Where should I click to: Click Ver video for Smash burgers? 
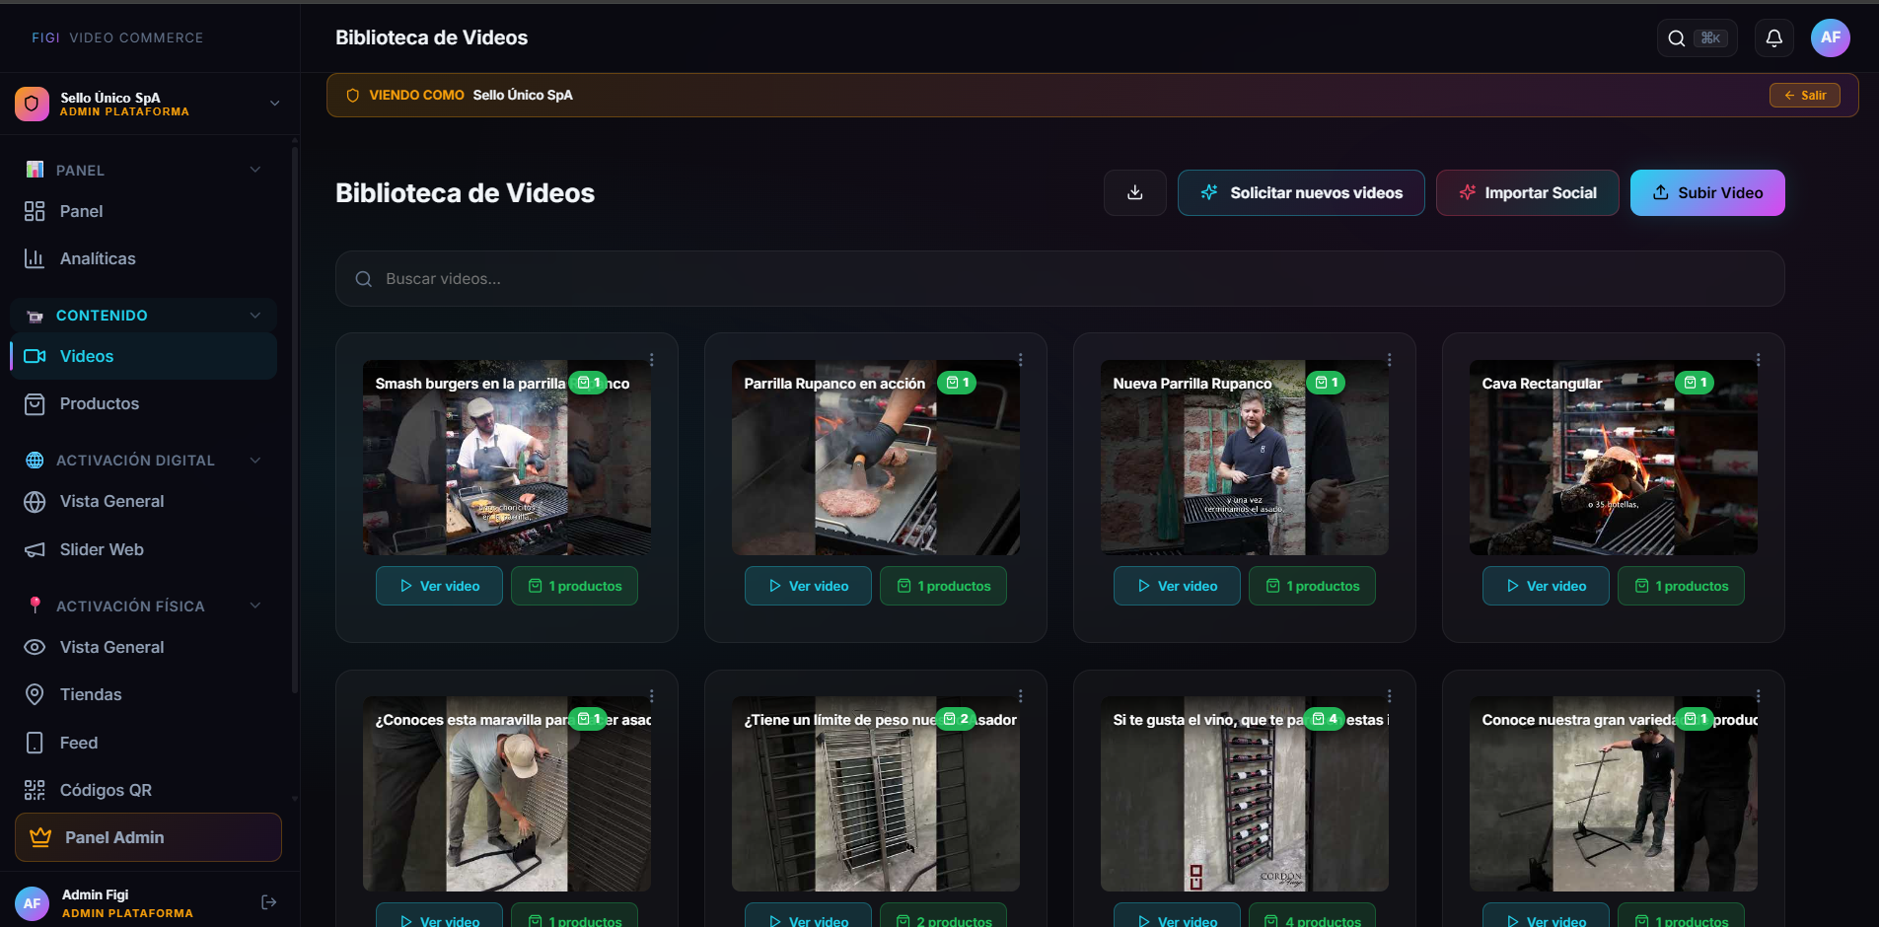pyautogui.click(x=439, y=586)
